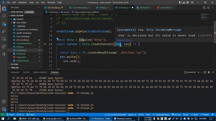Open the File menu
The height and width of the screenshot is (121, 216).
point(8,2)
